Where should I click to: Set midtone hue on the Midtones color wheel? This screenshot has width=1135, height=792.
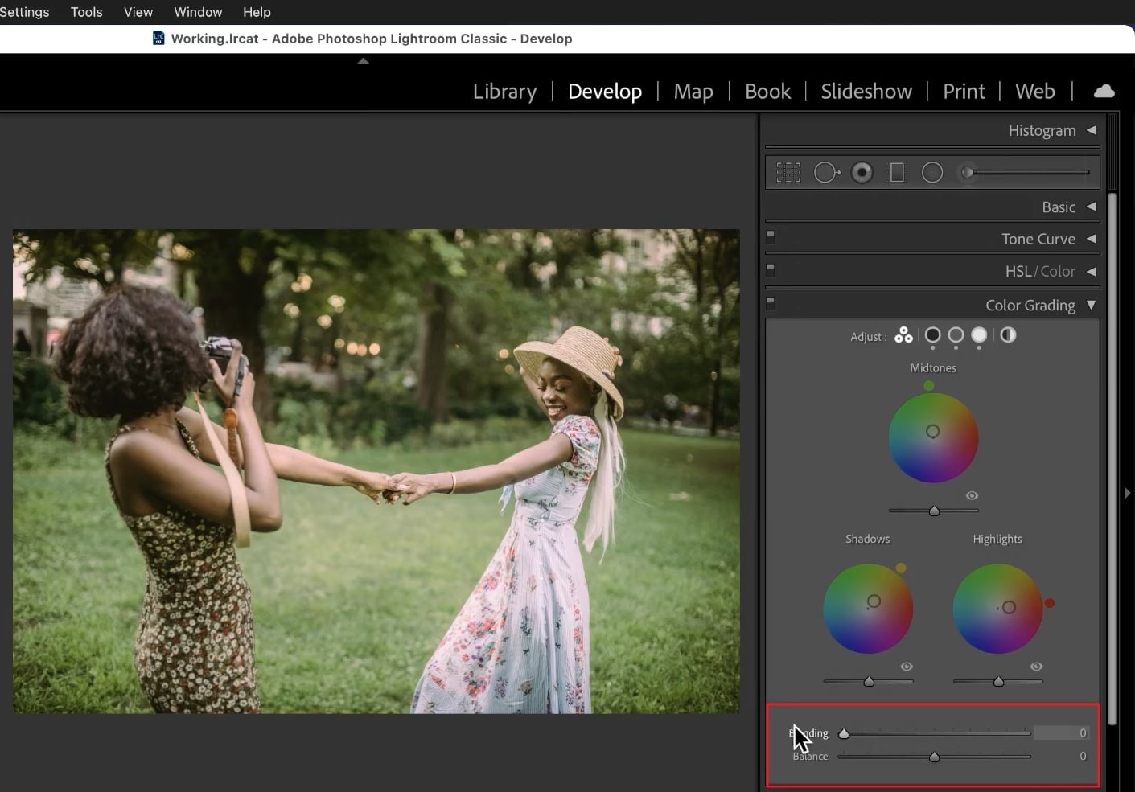933,432
